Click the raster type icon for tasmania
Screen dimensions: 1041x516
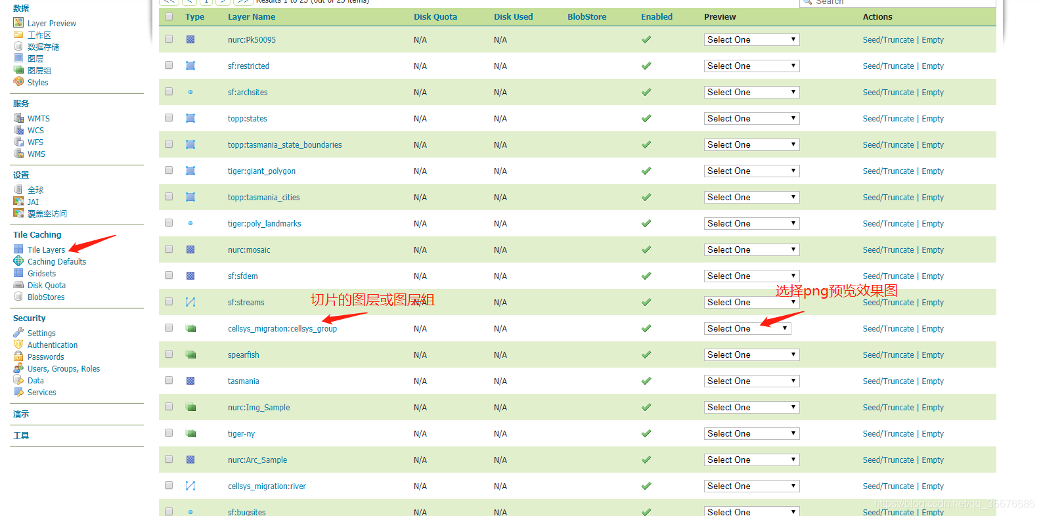pos(190,381)
